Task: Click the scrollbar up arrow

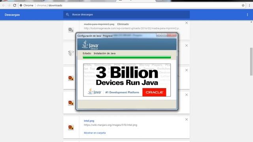Action: 251,22
